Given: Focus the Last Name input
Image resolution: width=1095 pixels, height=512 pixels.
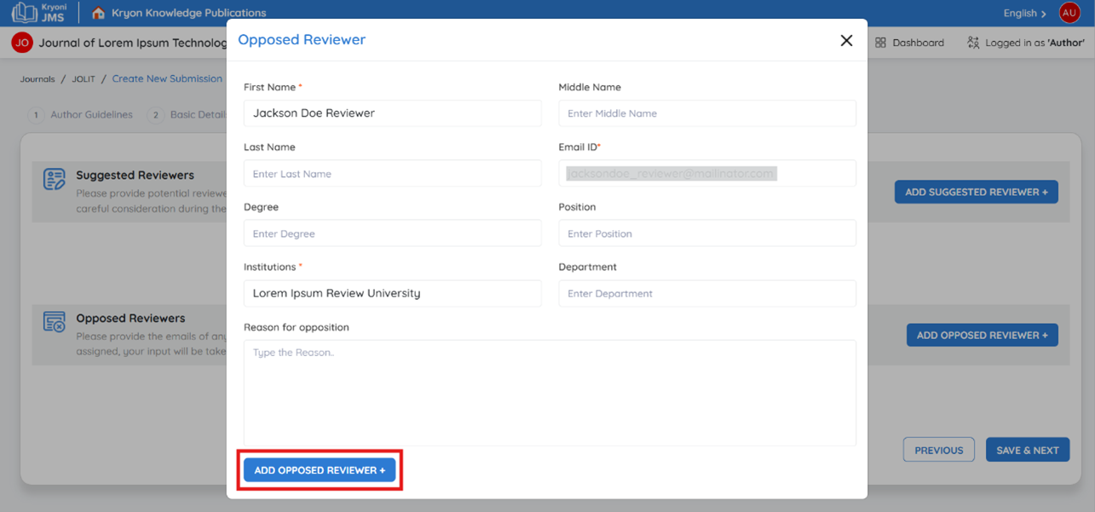Looking at the screenshot, I should pyautogui.click(x=392, y=174).
